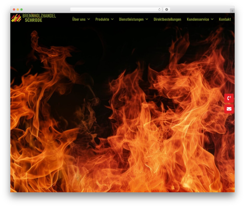The height and width of the screenshot is (207, 245).
Task: Go to the Kontakt page
Action: click(x=225, y=19)
